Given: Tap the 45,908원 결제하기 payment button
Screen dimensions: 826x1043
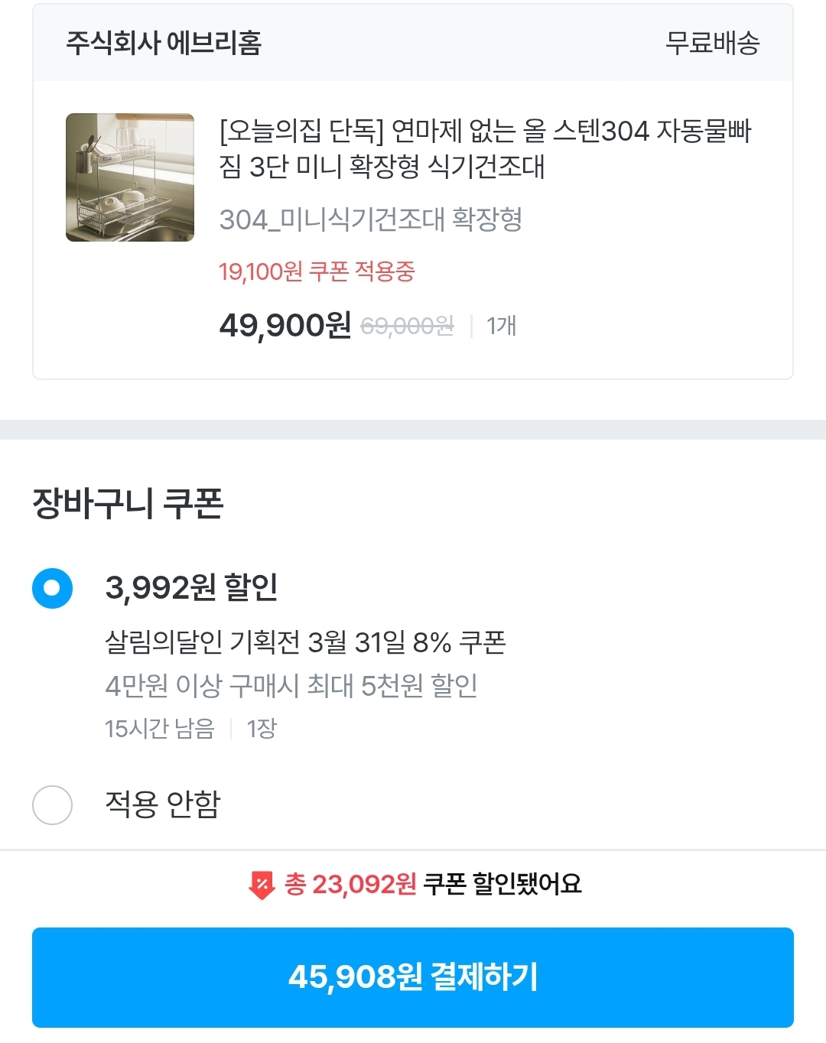Looking at the screenshot, I should (413, 977).
